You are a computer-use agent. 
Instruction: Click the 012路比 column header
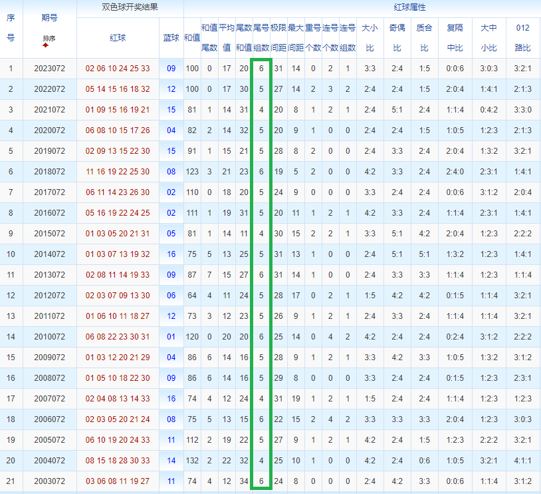522,38
